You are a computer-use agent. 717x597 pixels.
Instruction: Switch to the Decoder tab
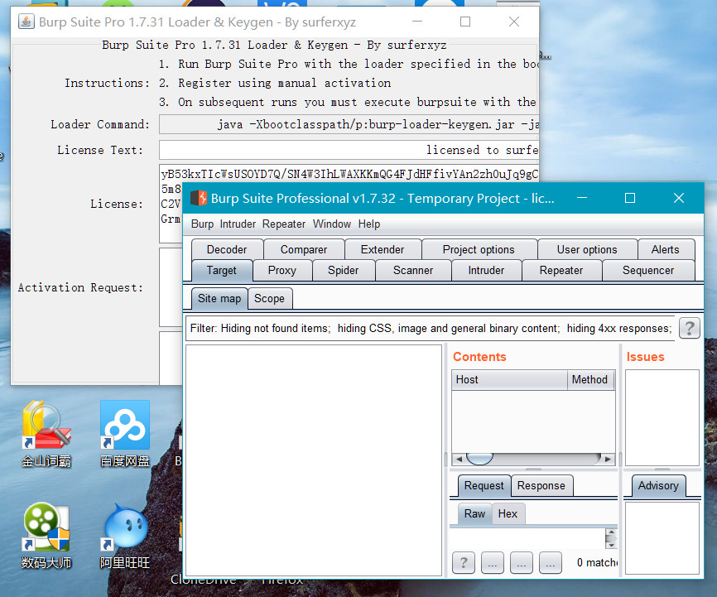[227, 249]
